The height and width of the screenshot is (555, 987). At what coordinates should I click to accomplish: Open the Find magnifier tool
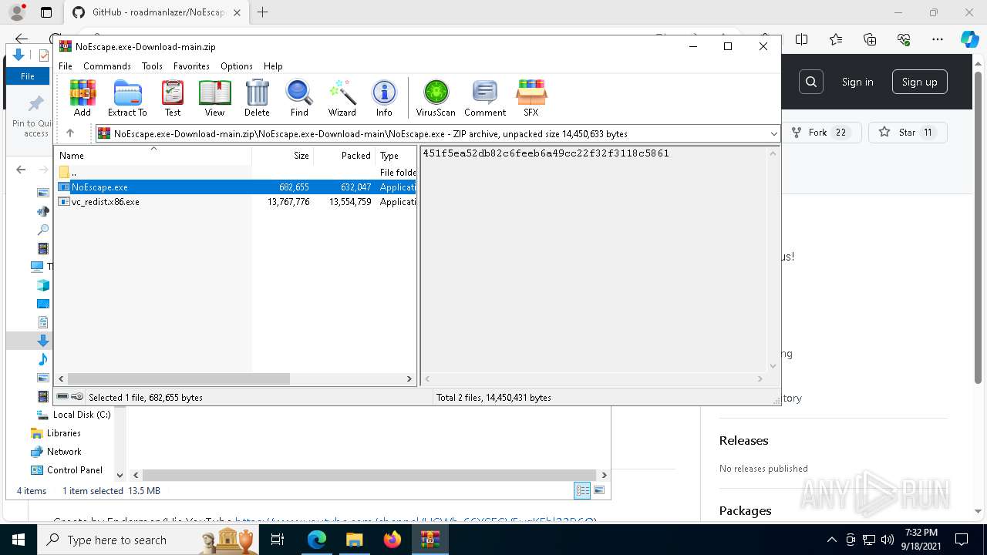(x=299, y=98)
